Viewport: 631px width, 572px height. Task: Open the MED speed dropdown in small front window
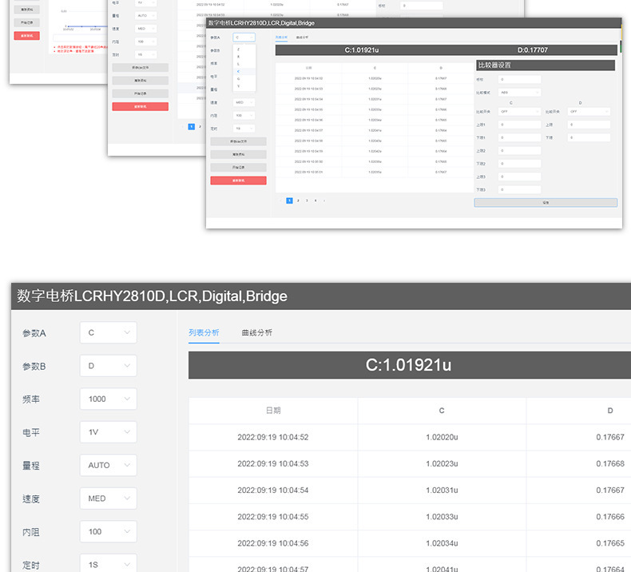244,102
